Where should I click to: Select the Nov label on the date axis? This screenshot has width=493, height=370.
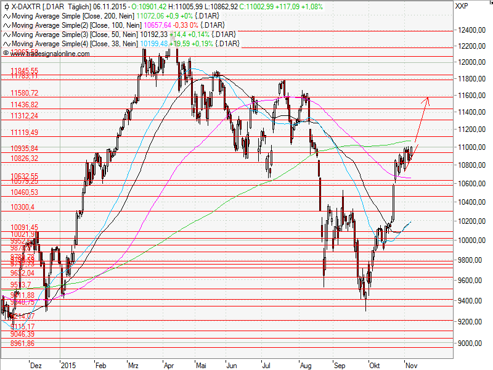pyautogui.click(x=410, y=365)
